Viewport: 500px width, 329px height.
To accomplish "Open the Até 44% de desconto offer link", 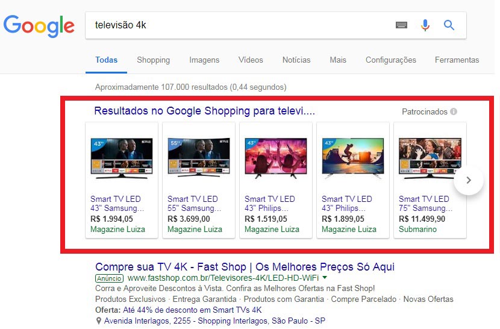I will [x=192, y=310].
